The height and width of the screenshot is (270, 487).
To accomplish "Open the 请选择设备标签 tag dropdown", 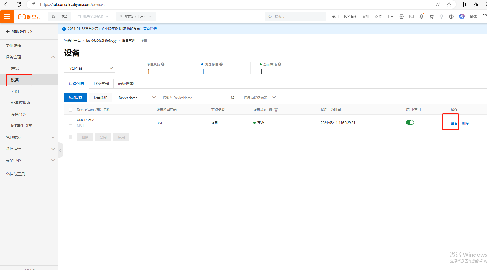I will tap(258, 98).
